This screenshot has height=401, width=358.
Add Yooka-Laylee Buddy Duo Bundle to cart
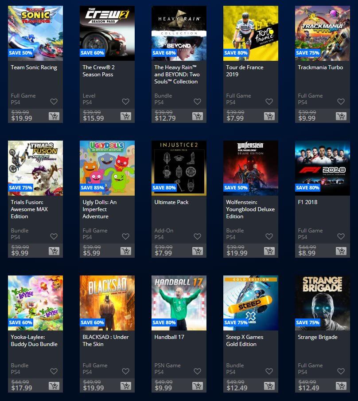(54, 386)
